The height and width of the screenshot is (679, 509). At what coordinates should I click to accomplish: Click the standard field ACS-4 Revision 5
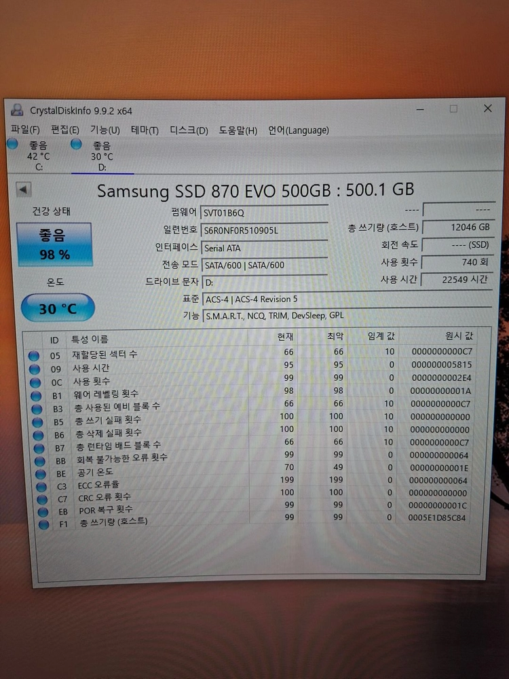(346, 299)
